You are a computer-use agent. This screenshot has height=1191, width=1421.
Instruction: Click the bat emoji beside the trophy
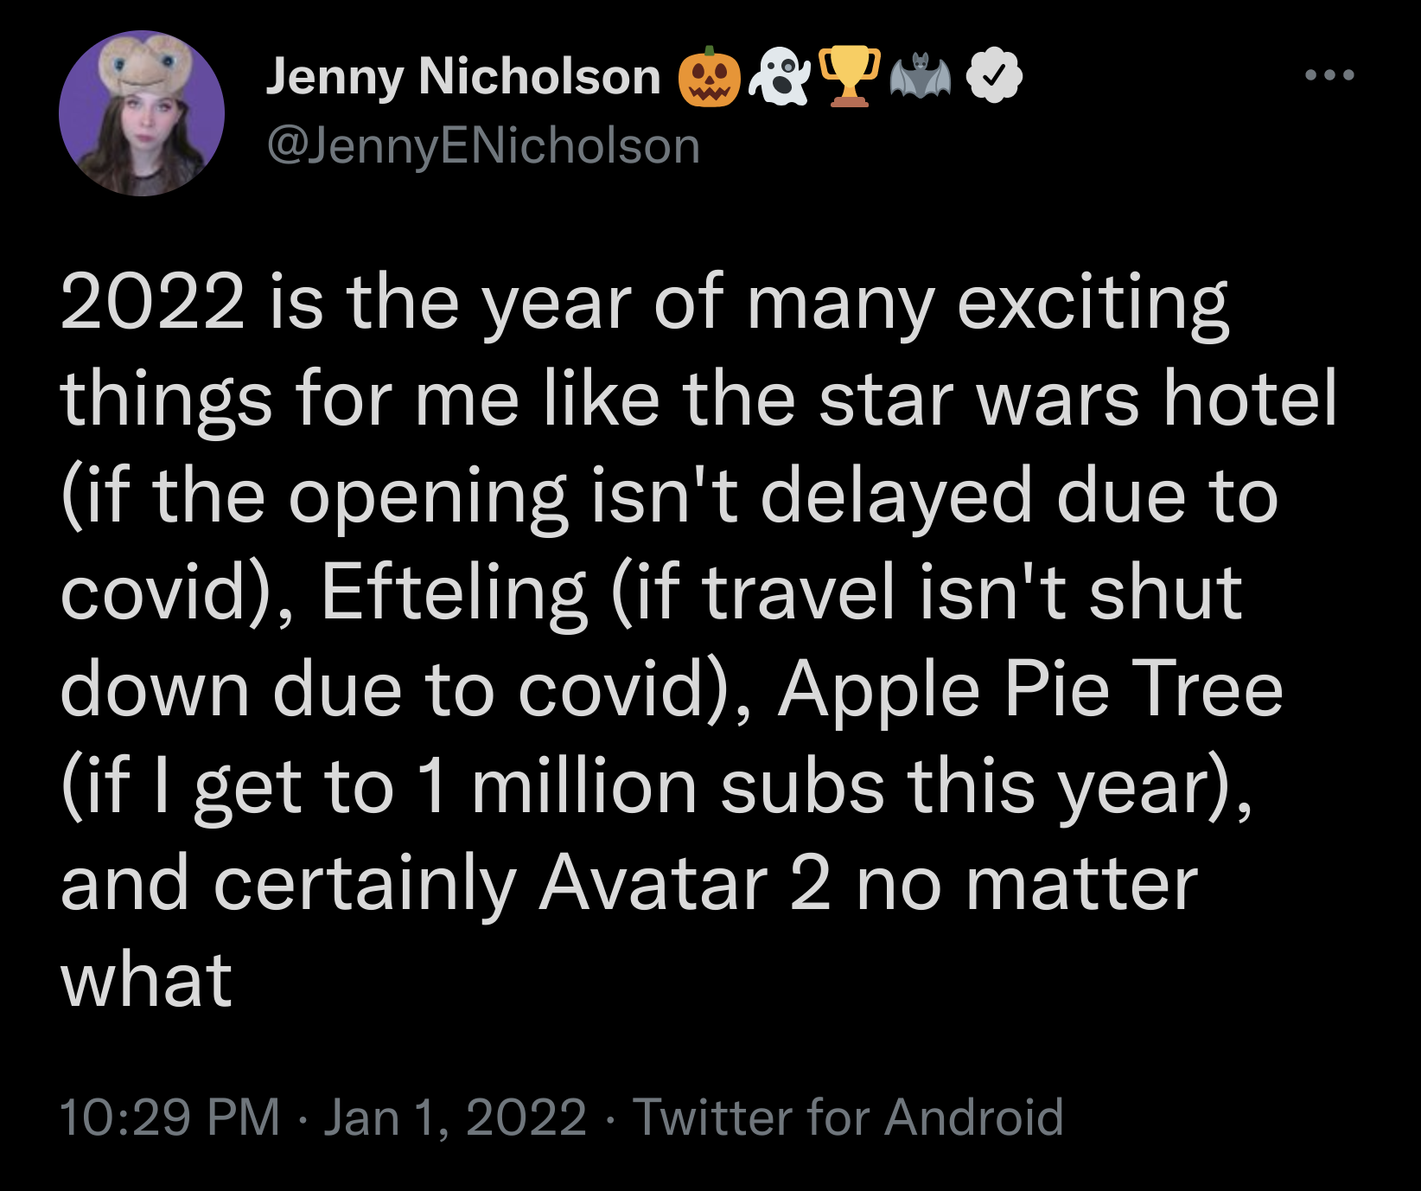tap(920, 75)
